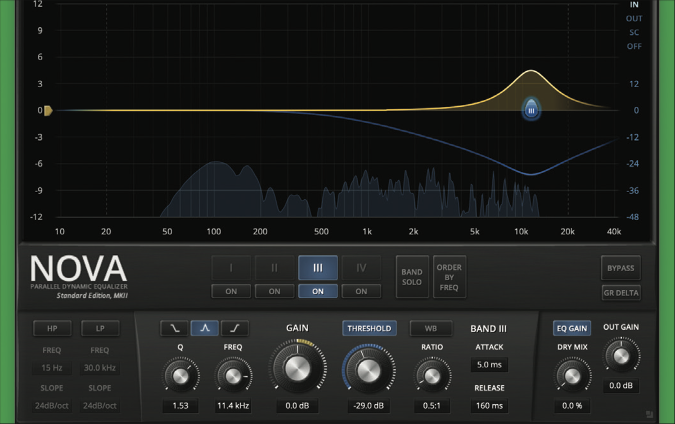Select the bell filter shape icon
This screenshot has width=675, height=424.
[205, 328]
